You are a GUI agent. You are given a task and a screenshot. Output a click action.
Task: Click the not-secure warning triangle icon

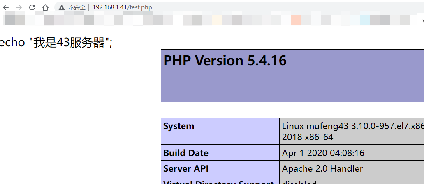pyautogui.click(x=62, y=7)
